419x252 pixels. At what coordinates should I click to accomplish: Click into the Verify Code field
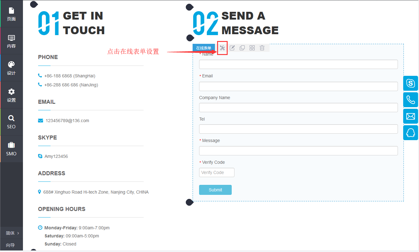pos(216,172)
